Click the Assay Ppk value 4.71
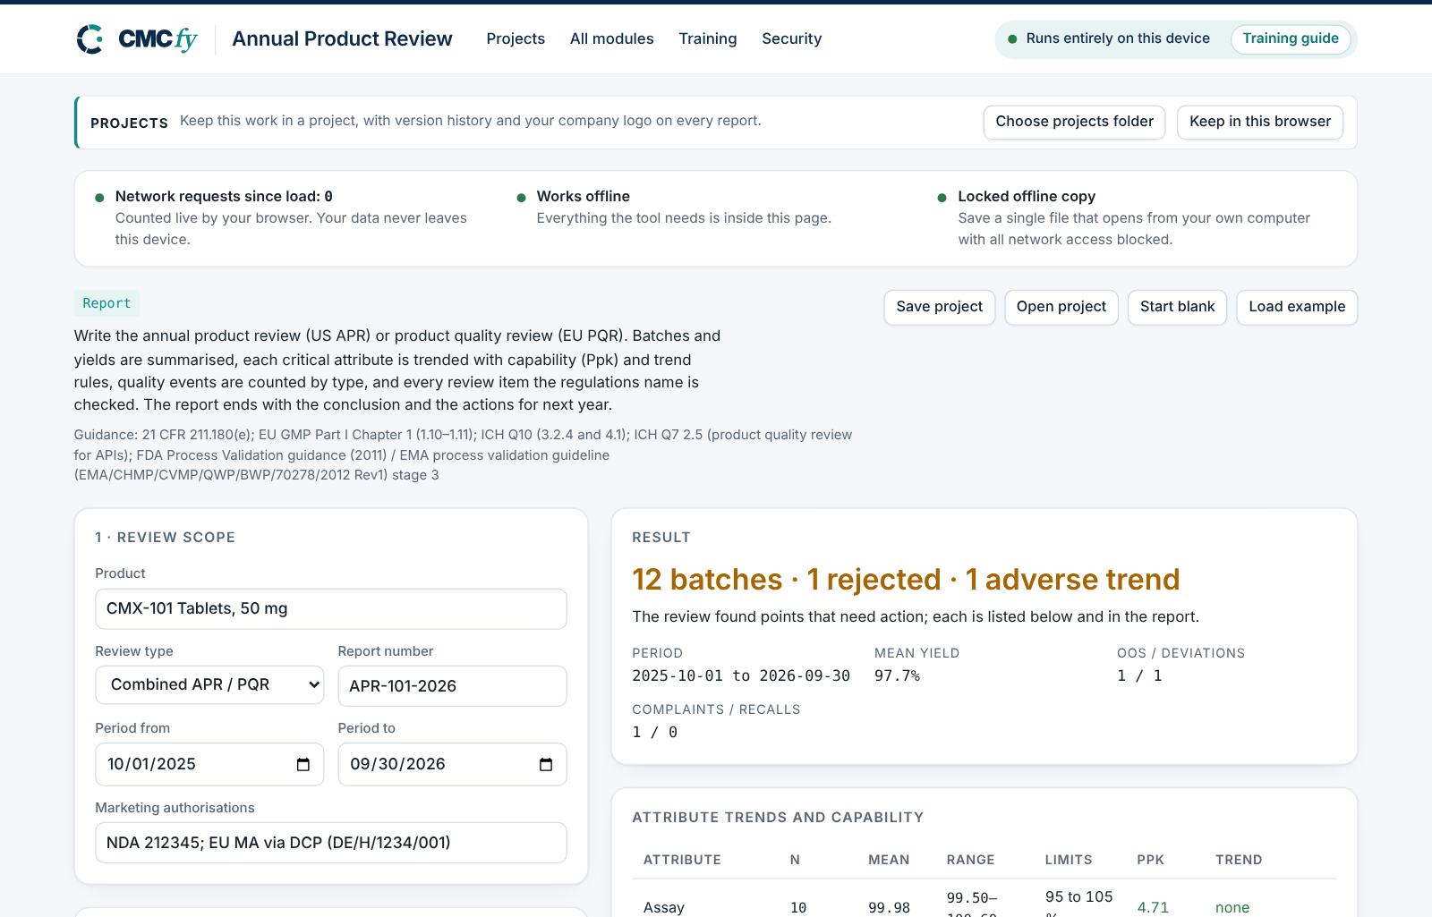1432x917 pixels. point(1153,907)
